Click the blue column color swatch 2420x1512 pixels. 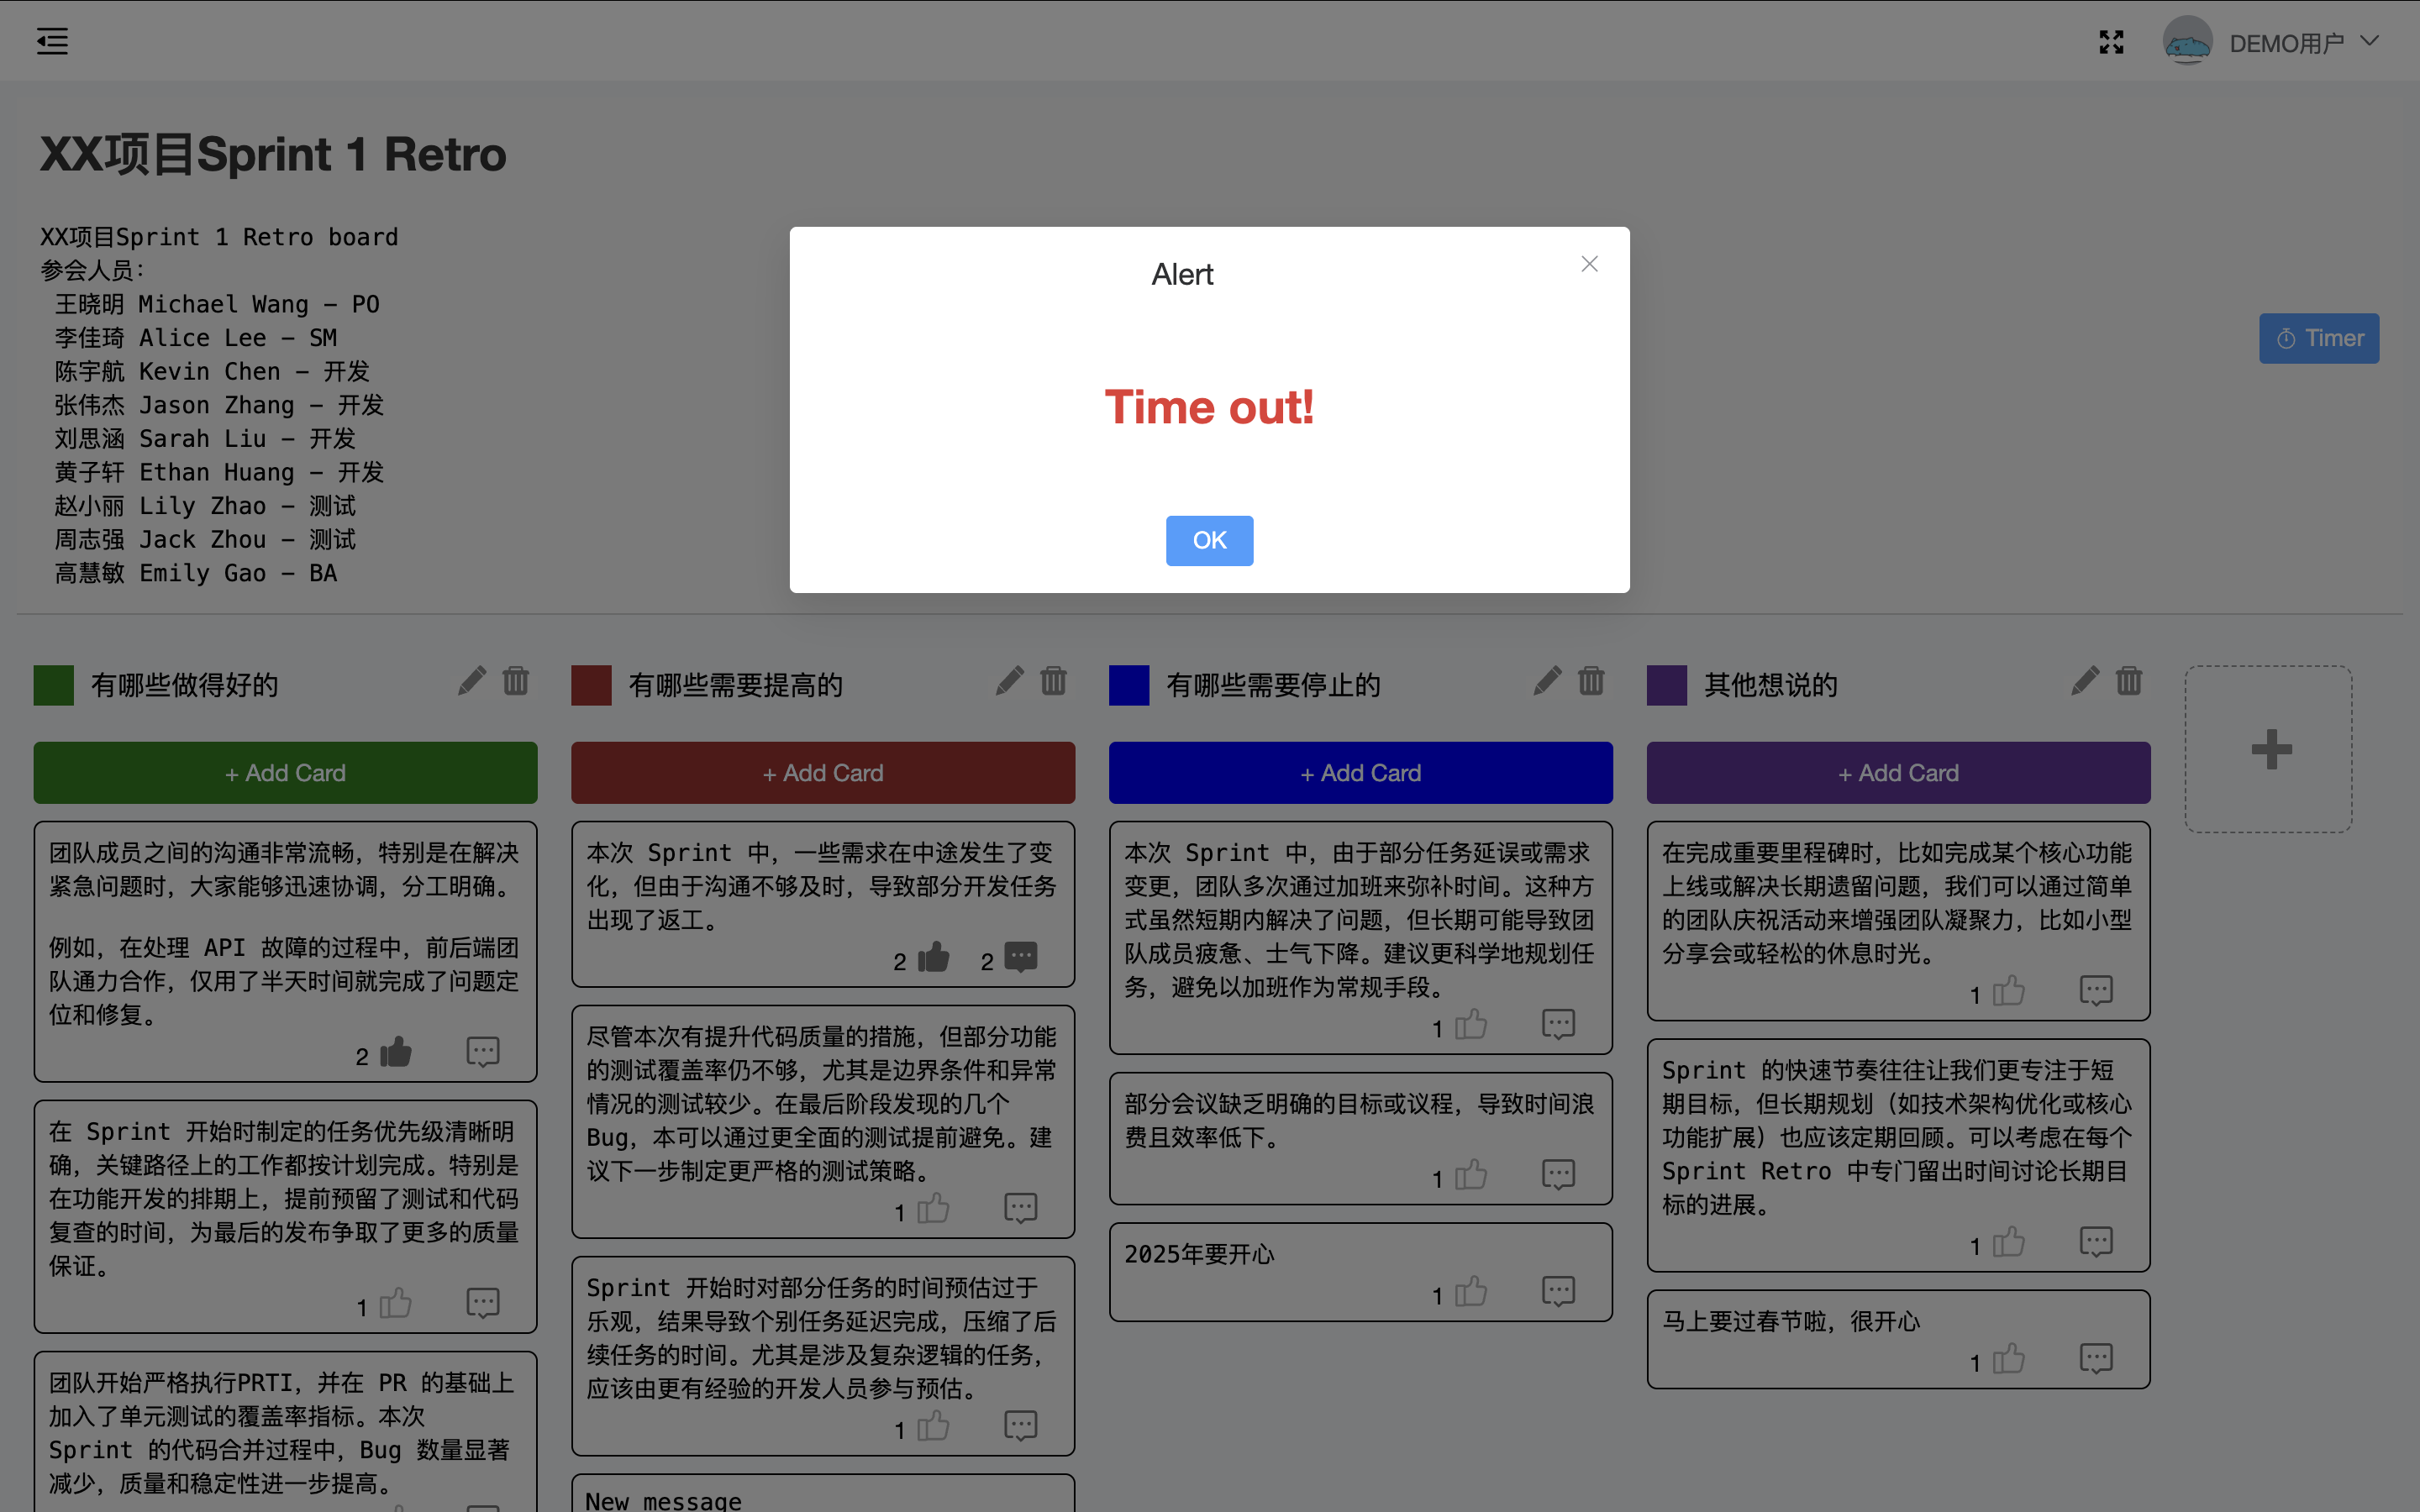tap(1129, 685)
